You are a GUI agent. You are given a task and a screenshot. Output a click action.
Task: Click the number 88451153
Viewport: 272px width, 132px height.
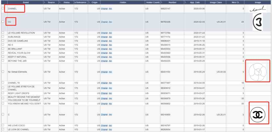[165, 72]
